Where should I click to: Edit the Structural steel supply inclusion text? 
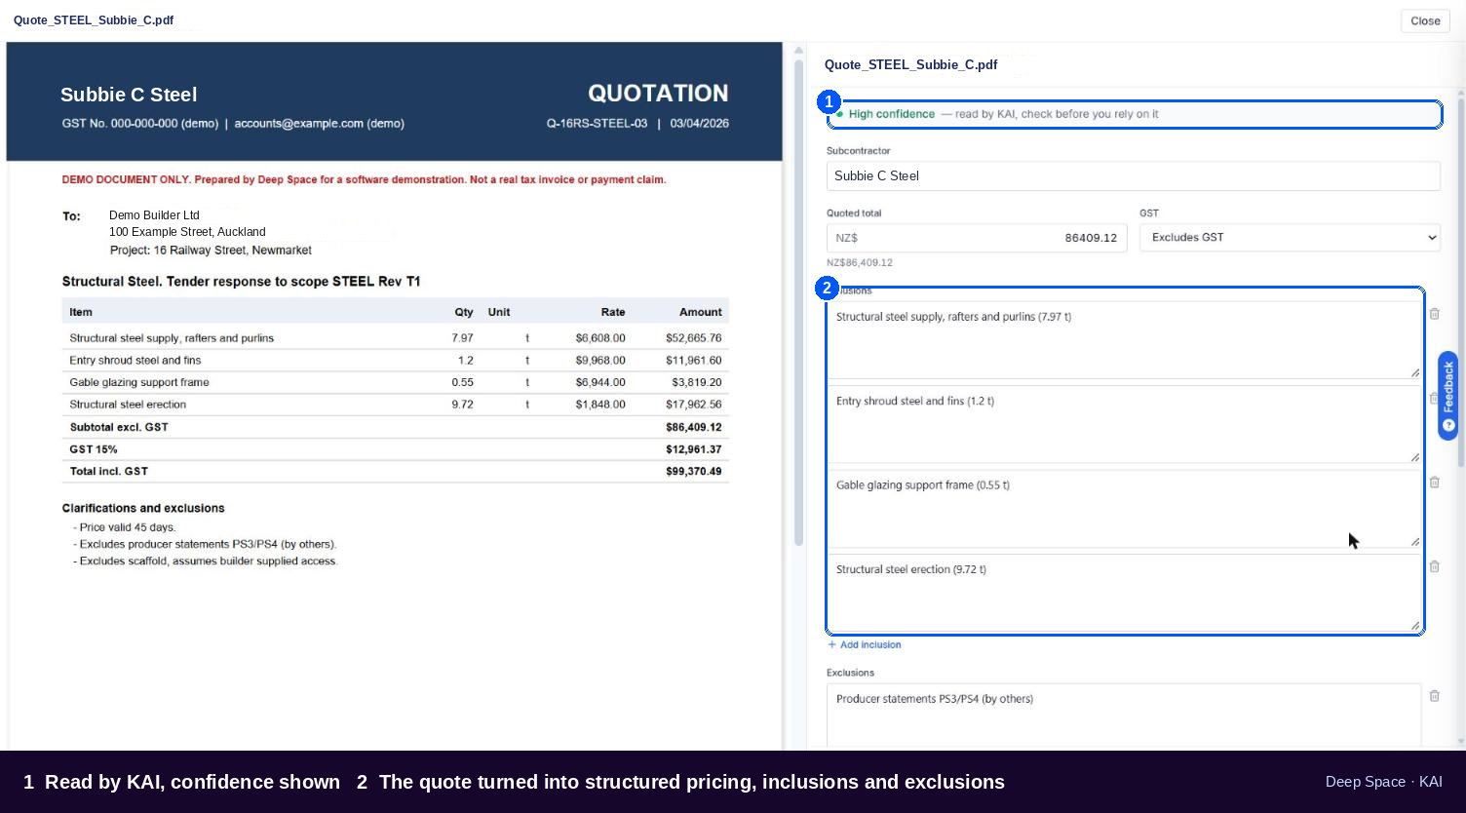[1124, 339]
